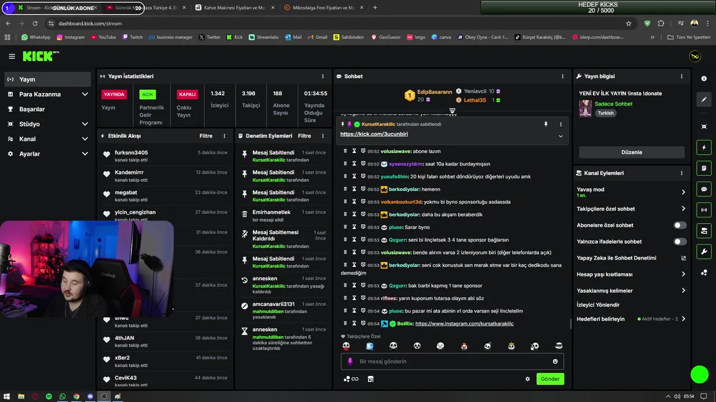This screenshot has width=716, height=402.
Task: Open the shop icon below message box
Action: (x=370, y=379)
